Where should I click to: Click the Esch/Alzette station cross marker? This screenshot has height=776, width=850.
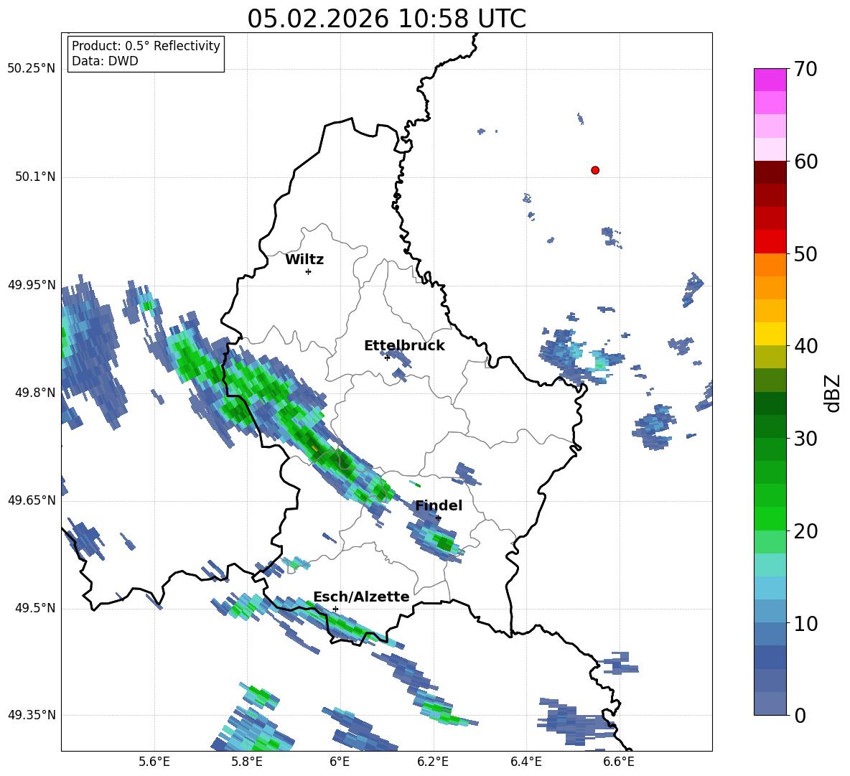coord(335,609)
